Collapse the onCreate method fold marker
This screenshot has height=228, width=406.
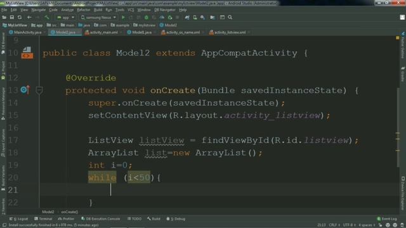[x=39, y=90]
